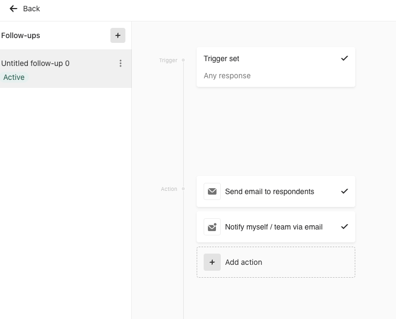Click the Action label on the timeline
The width and height of the screenshot is (396, 319).
169,189
